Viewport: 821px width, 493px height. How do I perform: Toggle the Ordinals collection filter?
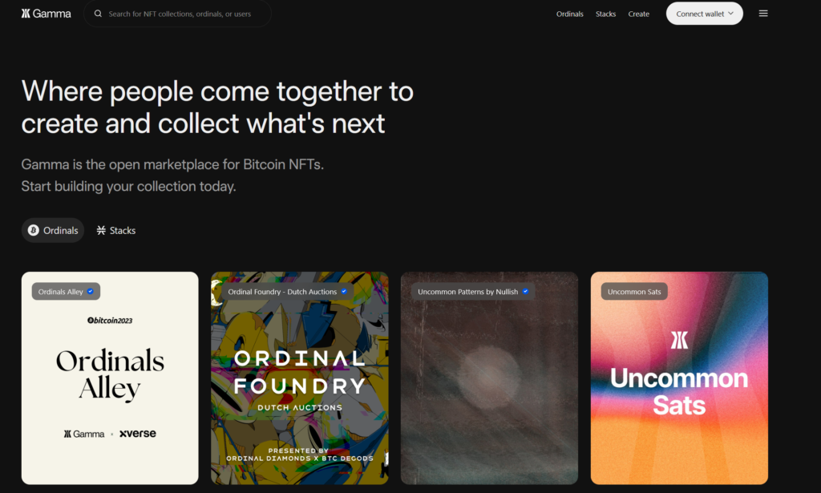53,230
